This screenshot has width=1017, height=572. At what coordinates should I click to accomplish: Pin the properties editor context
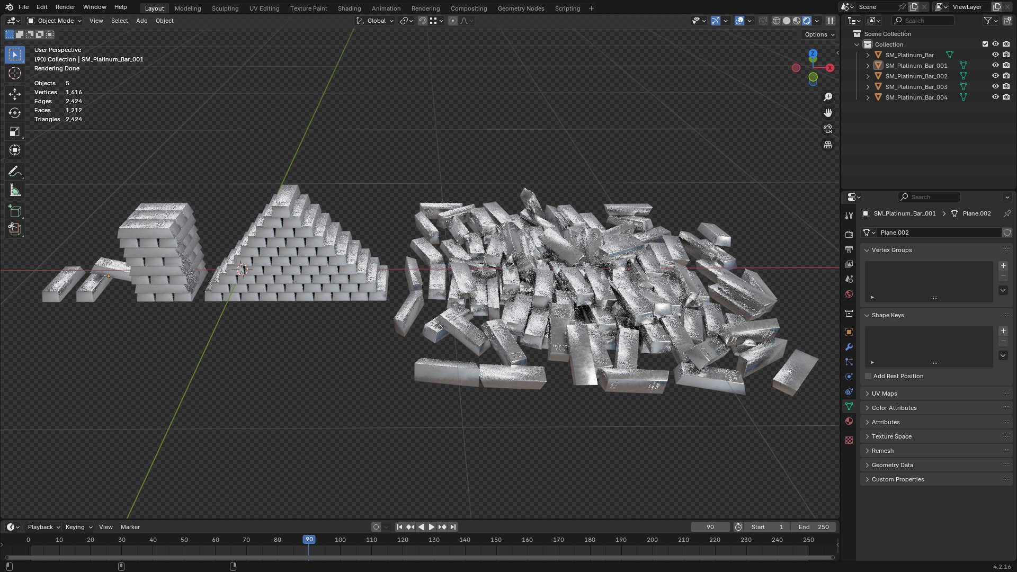pos(1007,213)
